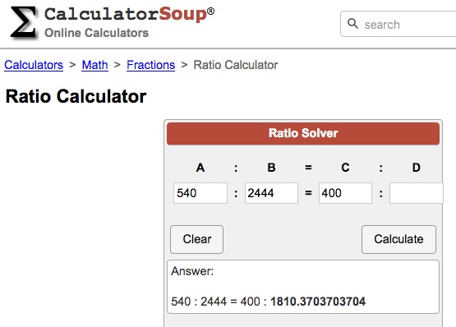456x327 pixels.
Task: Click the Calculate button
Action: (398, 239)
